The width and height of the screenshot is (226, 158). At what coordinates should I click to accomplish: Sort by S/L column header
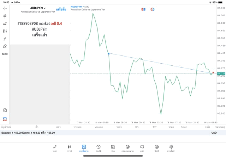pyautogui.click(x=137, y=127)
